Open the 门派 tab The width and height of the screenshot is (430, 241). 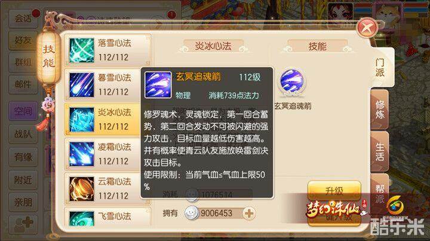click(380, 67)
